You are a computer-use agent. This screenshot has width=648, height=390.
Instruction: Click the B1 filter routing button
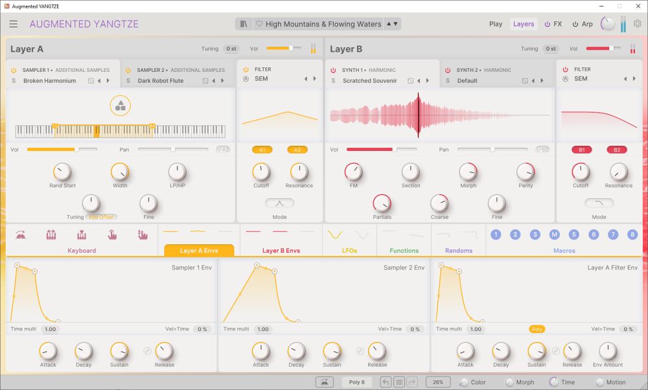[582, 150]
